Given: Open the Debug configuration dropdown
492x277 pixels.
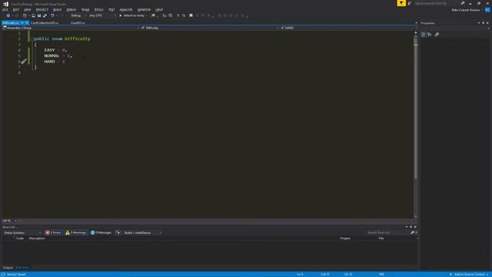Looking at the screenshot, I should coord(78,15).
